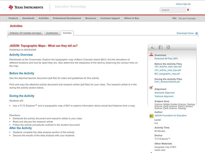Click the Before the Activity Files label

pos(168,64)
